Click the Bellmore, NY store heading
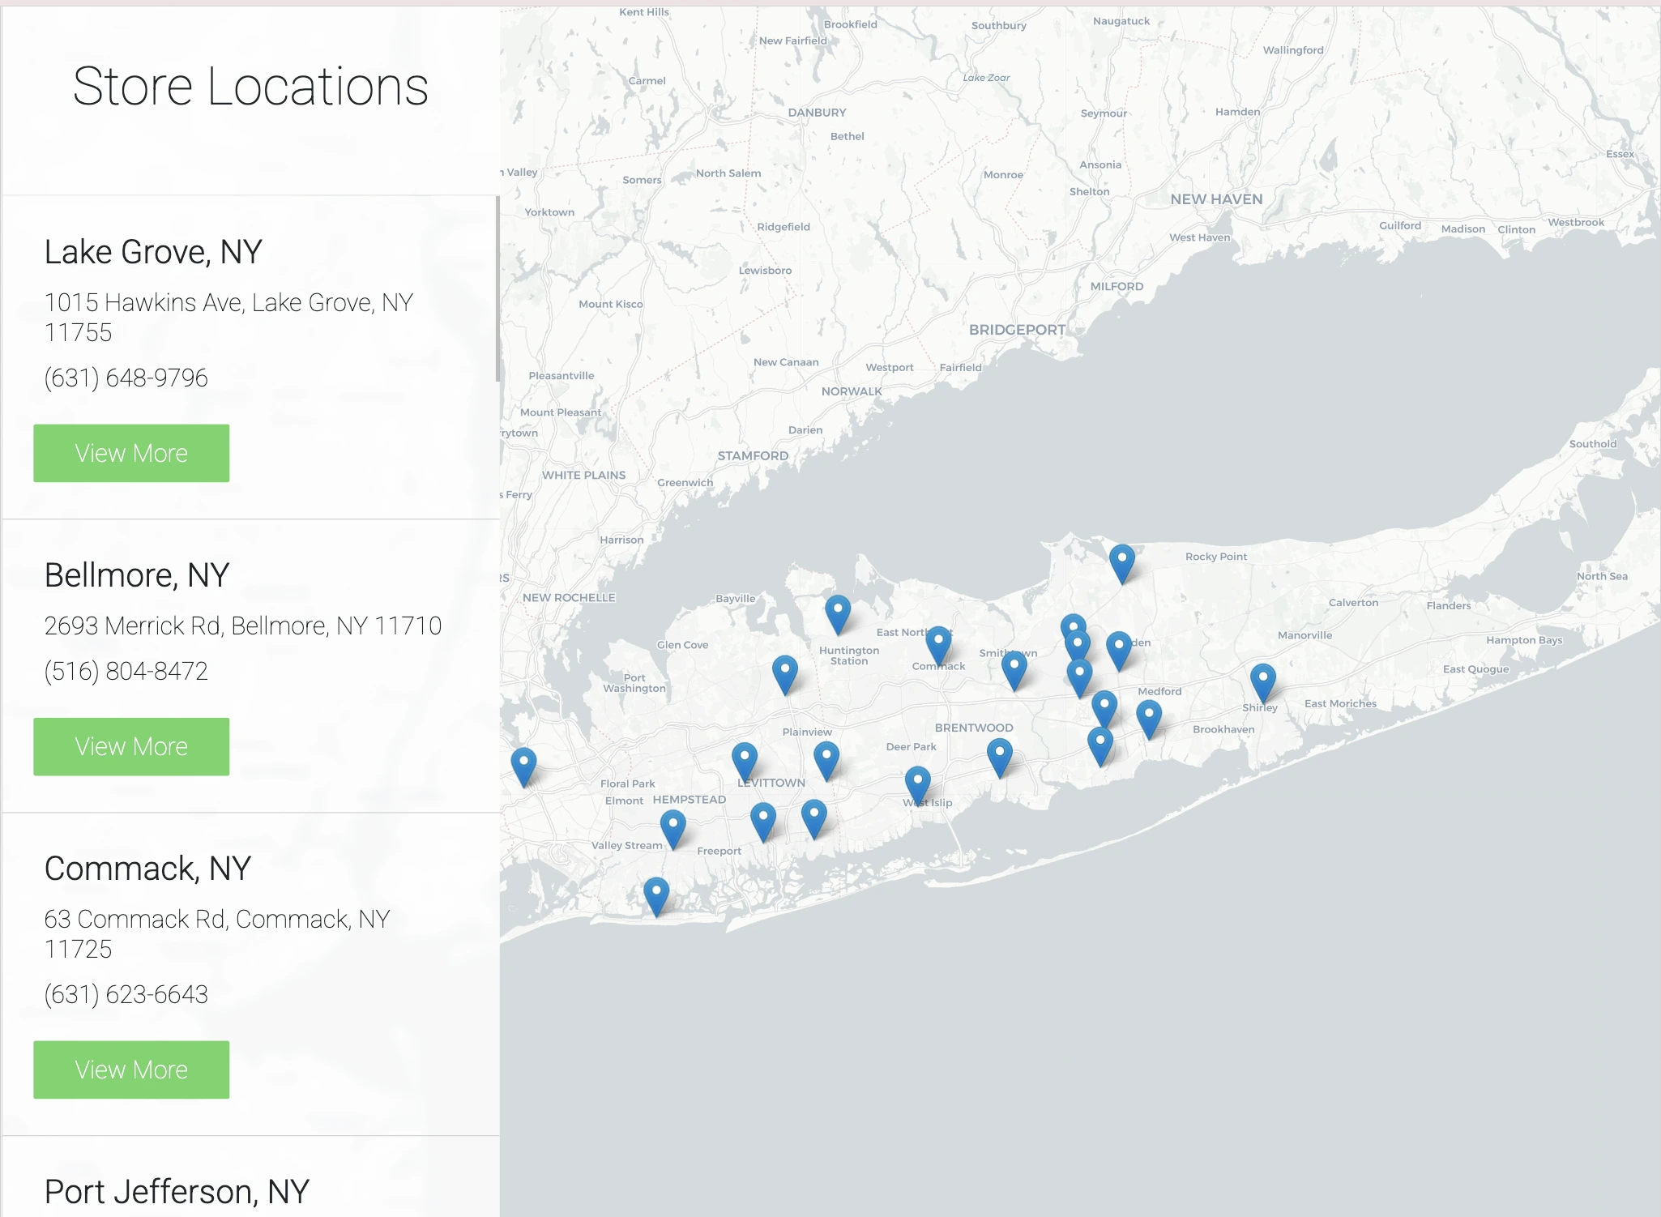Screen dimensions: 1661x1217 tap(137, 575)
